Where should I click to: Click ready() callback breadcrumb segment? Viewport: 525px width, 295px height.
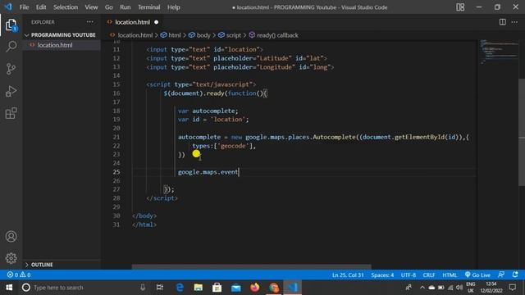click(x=277, y=35)
